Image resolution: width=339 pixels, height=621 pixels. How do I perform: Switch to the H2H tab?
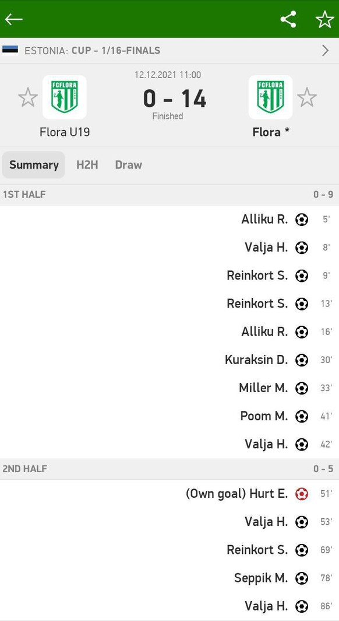[87, 165]
